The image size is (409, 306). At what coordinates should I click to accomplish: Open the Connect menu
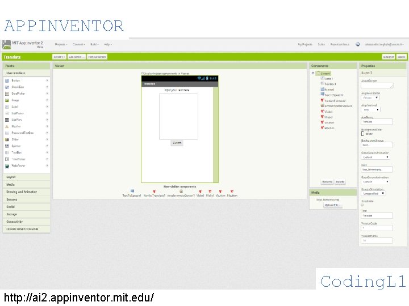[78, 45]
